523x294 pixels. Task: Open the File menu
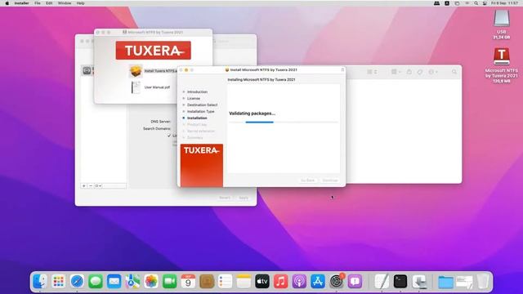pos(38,3)
